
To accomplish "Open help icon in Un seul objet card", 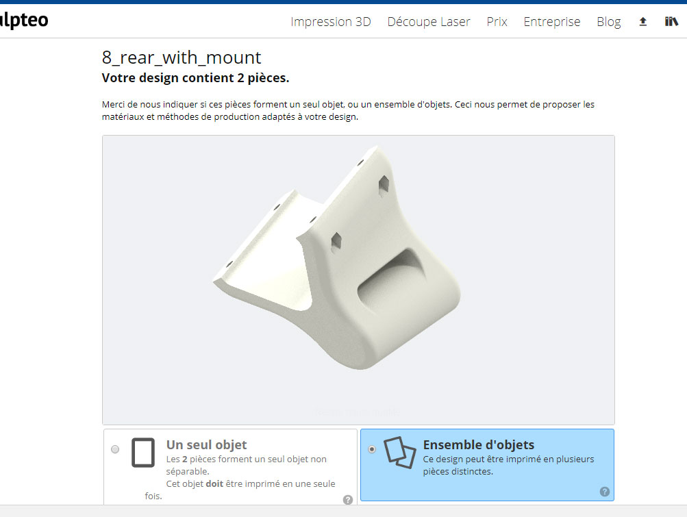I will pos(348,499).
